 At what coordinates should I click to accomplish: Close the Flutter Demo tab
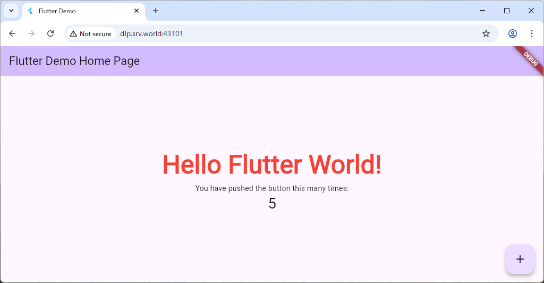point(137,11)
